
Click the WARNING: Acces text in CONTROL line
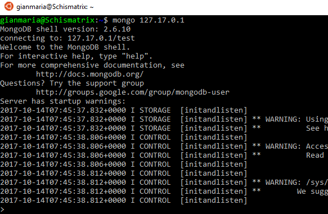click(296, 146)
